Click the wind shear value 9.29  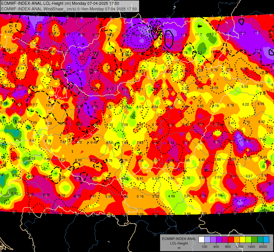click(x=62, y=177)
